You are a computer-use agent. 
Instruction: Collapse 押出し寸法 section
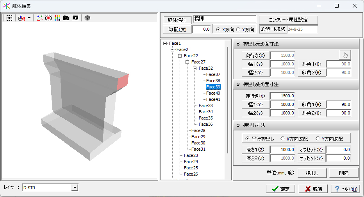tap(238, 125)
